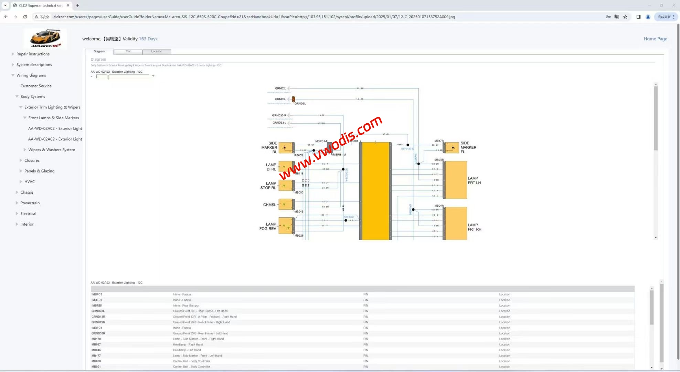This screenshot has height=372, width=680.
Task: Switch to the PIN tab
Action: click(x=128, y=51)
